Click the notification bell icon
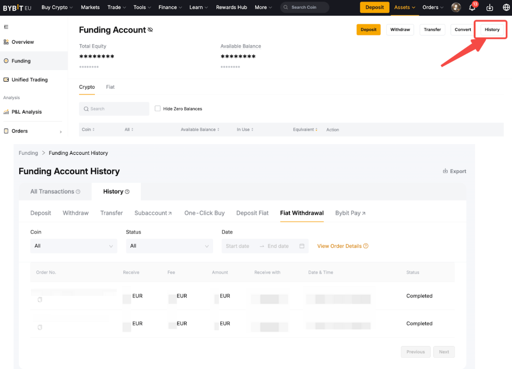The width and height of the screenshot is (512, 369). 472,8
